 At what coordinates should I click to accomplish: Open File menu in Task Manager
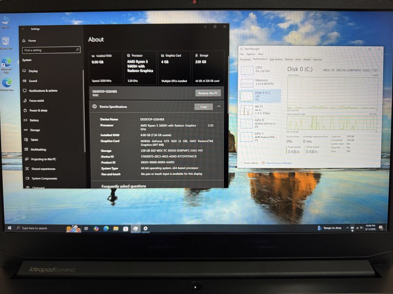point(242,54)
